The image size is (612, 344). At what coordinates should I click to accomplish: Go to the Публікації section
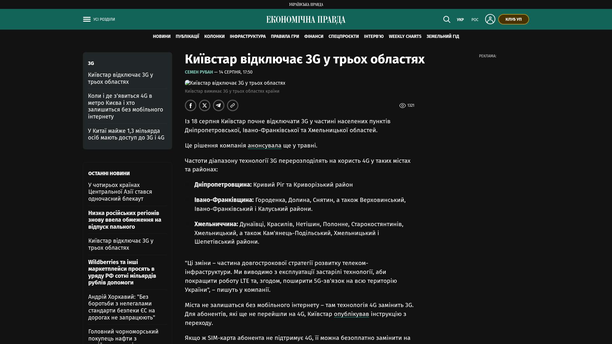[x=187, y=37]
